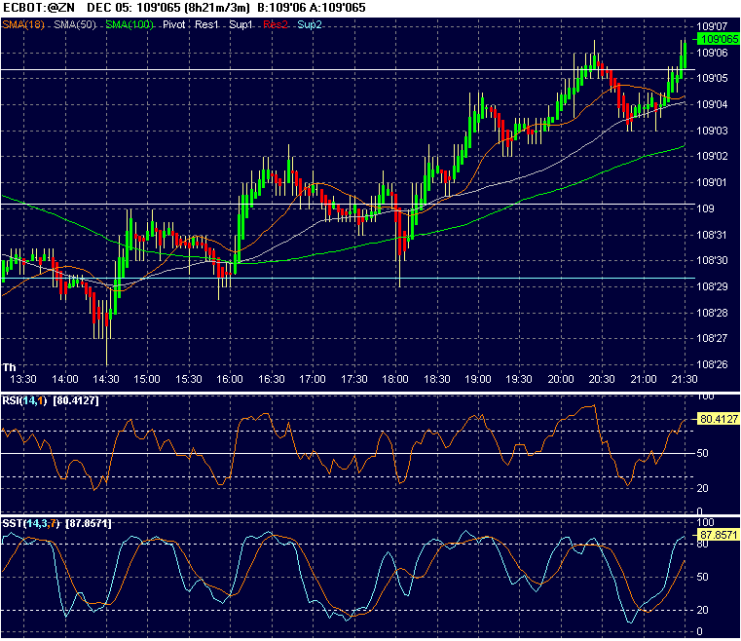Click the 108'28 price axis label
741x641 pixels.
pos(712,313)
